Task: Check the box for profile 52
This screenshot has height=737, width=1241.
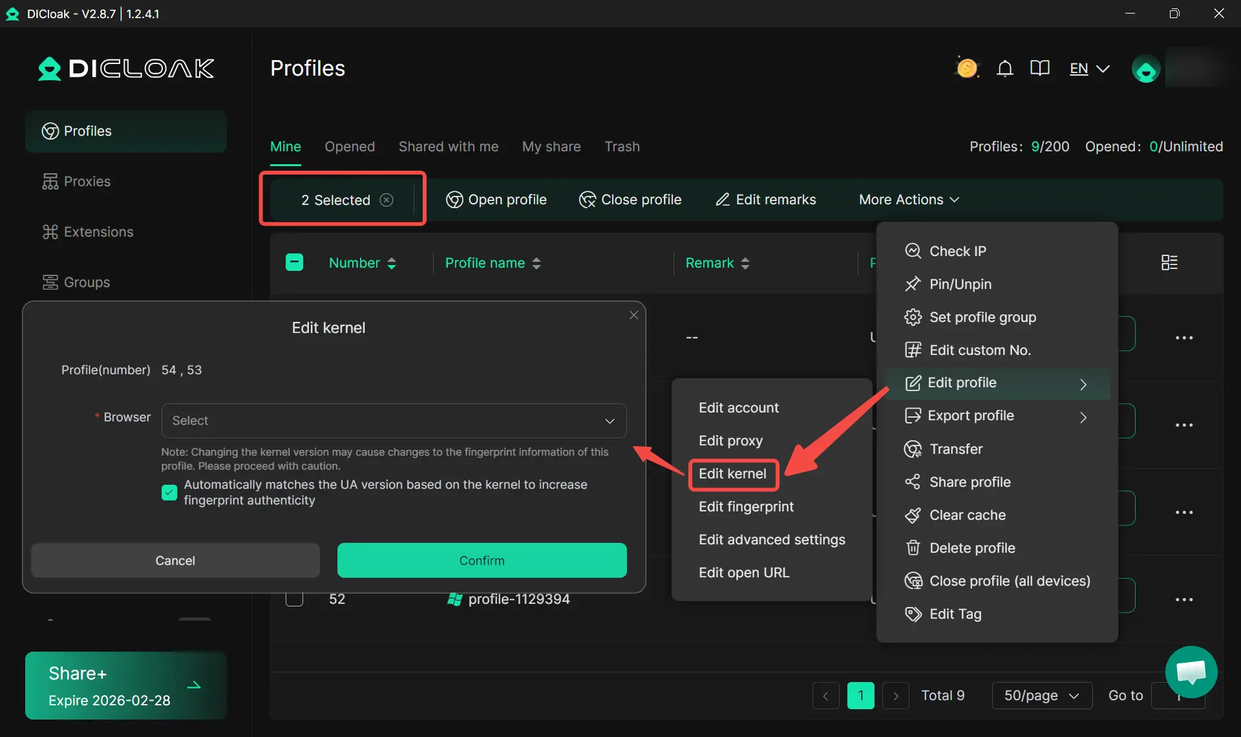Action: pos(294,599)
